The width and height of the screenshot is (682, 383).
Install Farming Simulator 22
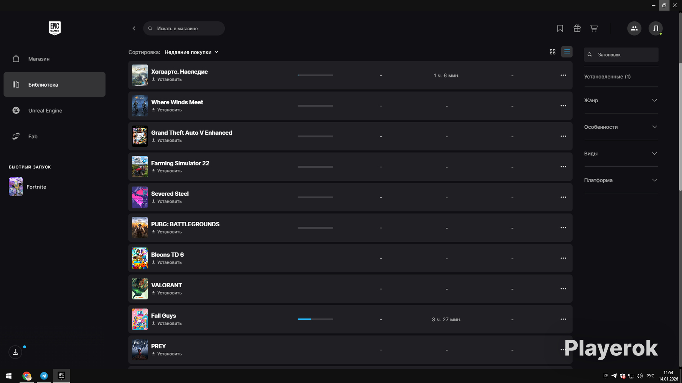coord(167,171)
